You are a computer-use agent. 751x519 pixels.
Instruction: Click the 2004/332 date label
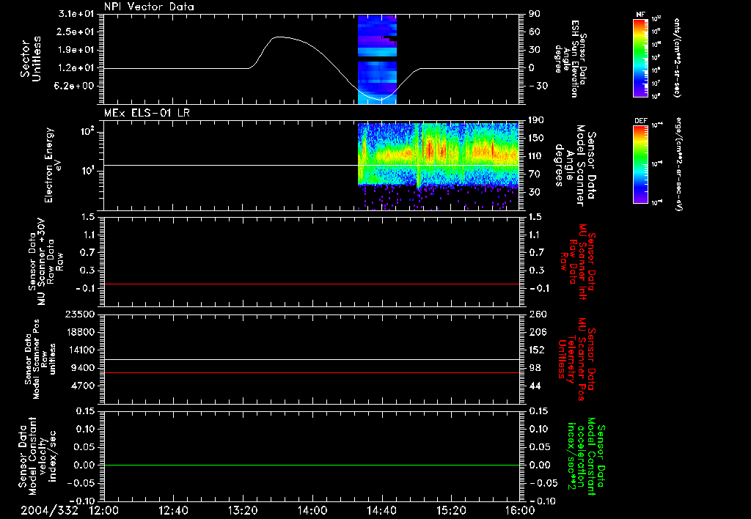49,511
